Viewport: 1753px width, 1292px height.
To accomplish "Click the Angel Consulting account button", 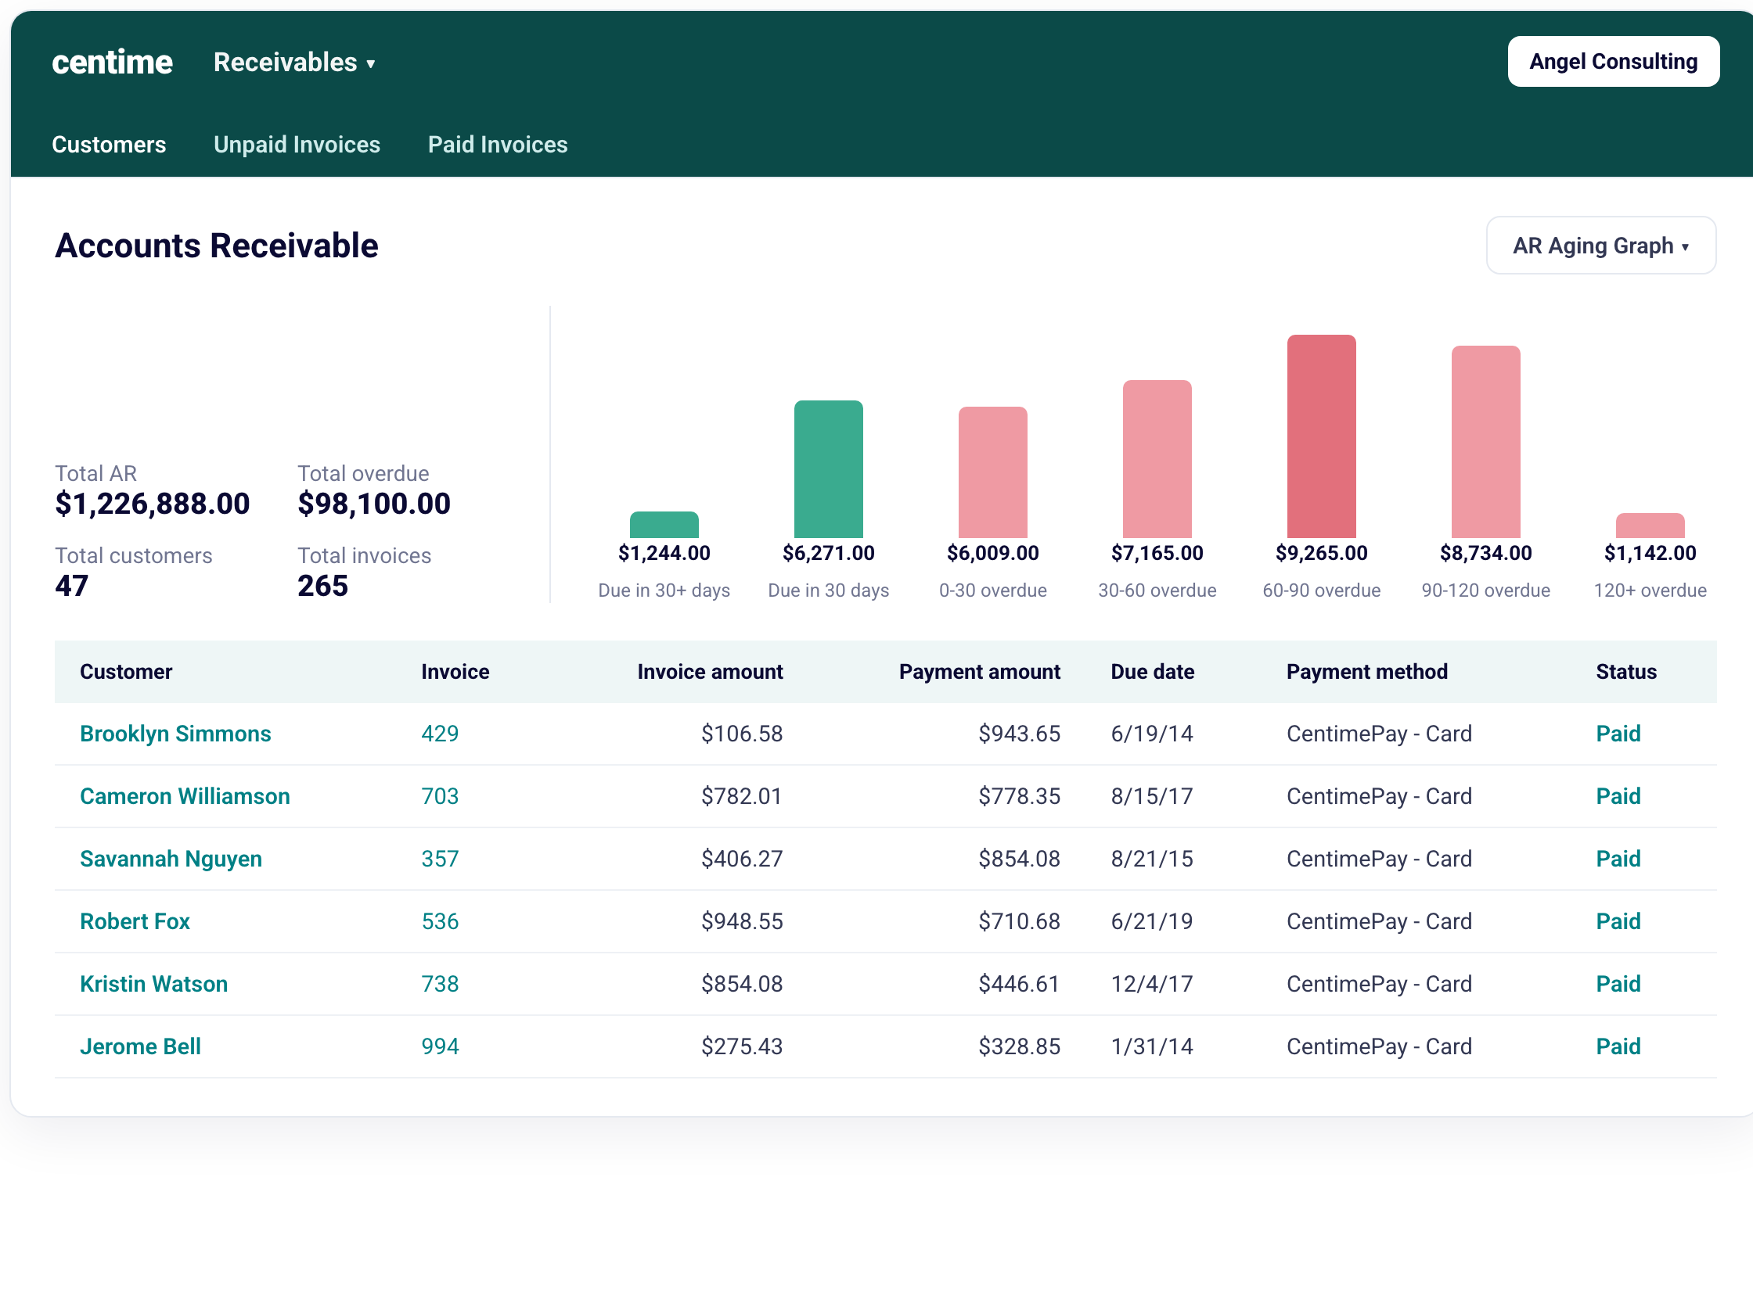I will click(x=1613, y=62).
